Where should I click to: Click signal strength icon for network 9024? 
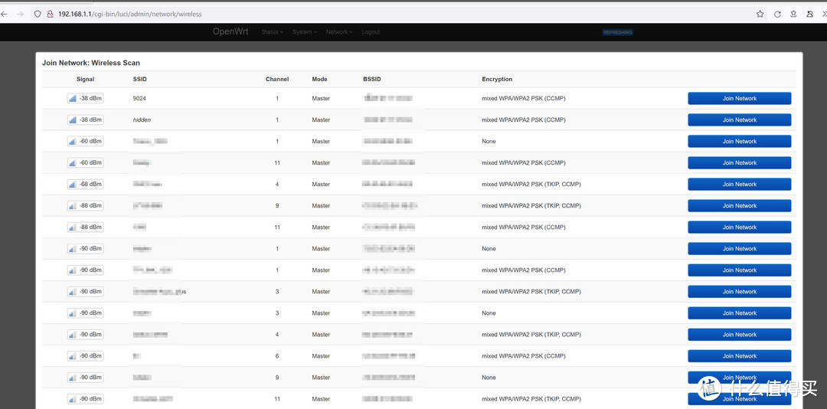tap(73, 99)
